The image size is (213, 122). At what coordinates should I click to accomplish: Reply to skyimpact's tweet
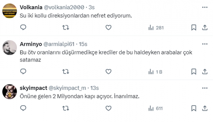click(x=24, y=108)
